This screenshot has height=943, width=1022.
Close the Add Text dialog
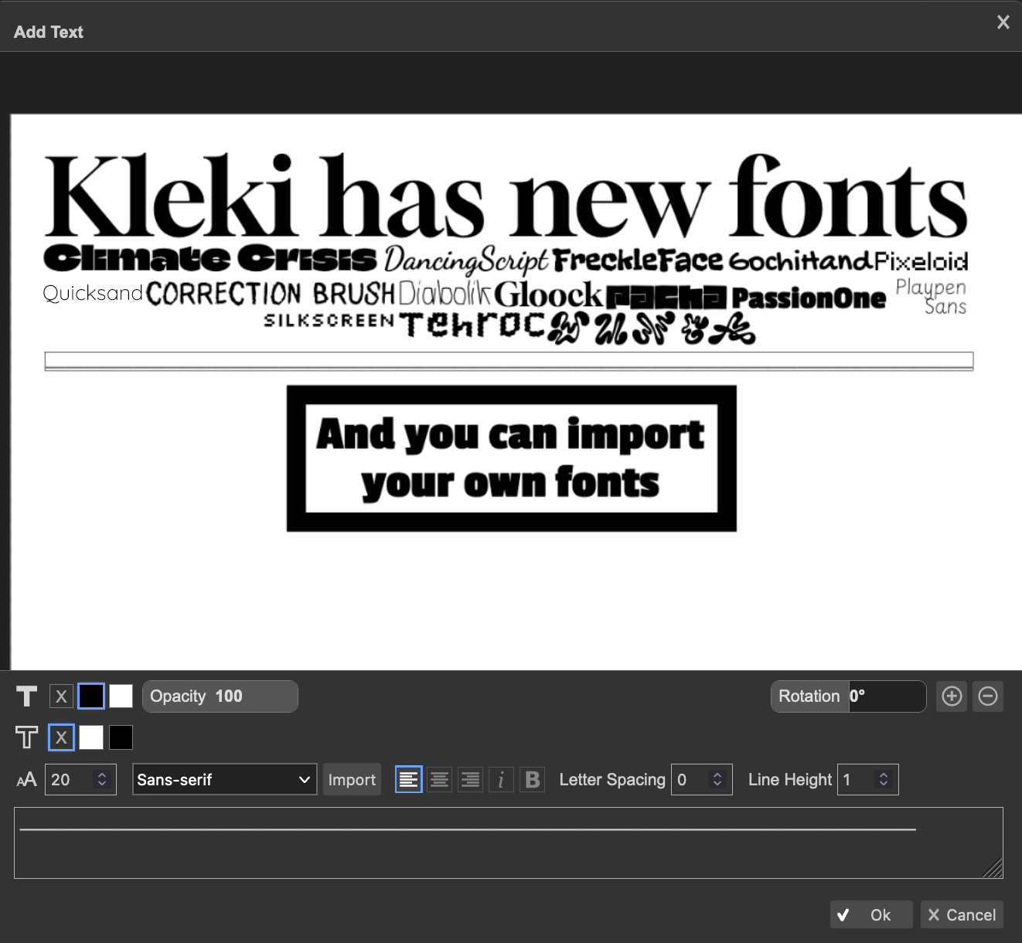click(1003, 22)
